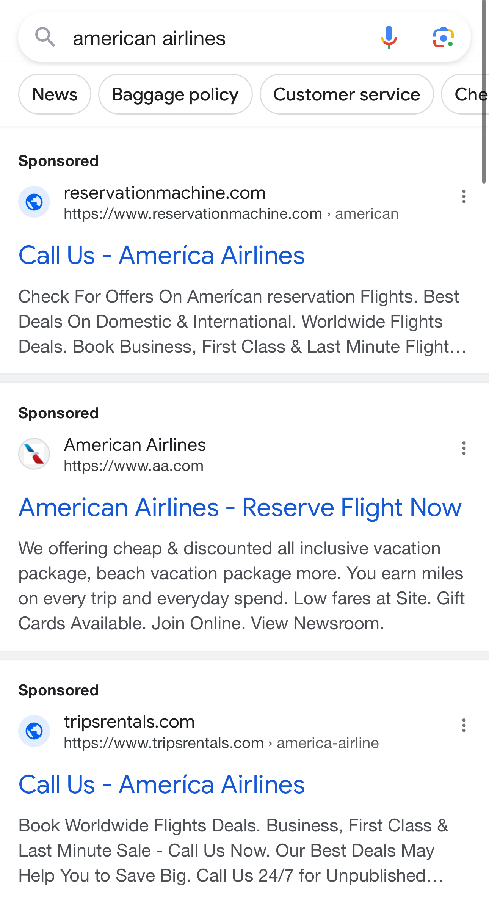Viewport: 489px width, 902px height.
Task: Click the reservationmachine.com globe favicon
Action: [x=34, y=202]
